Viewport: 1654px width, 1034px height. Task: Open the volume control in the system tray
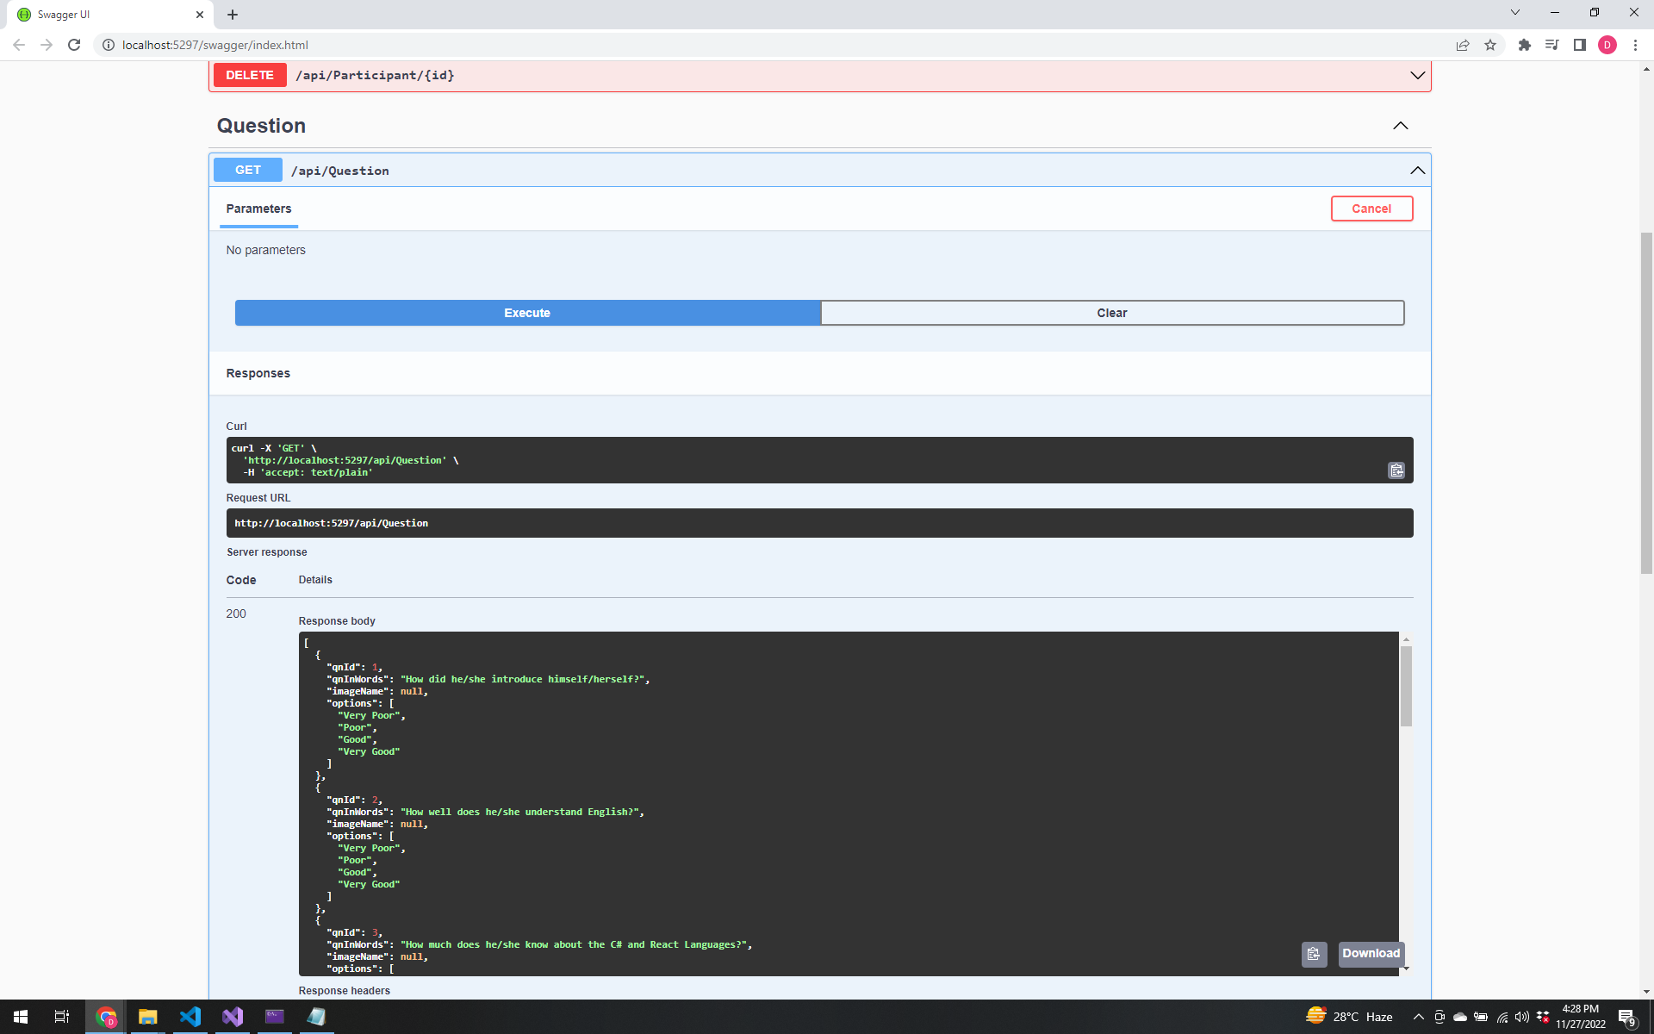click(x=1521, y=1017)
